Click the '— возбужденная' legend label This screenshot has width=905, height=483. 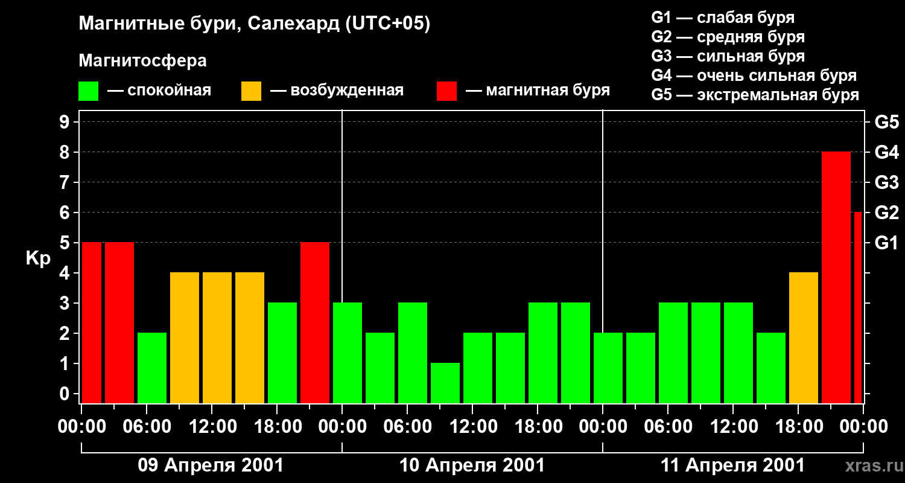pyautogui.click(x=337, y=91)
